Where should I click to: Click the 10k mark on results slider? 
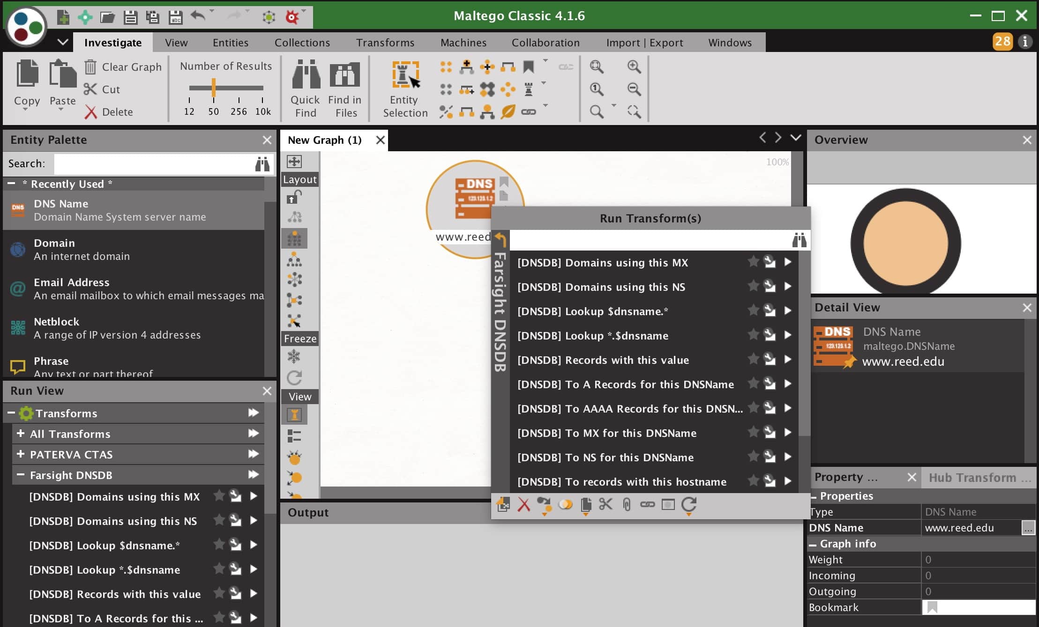pos(263,111)
